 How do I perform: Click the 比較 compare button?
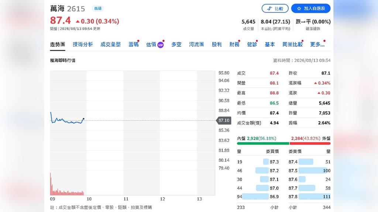click(275, 8)
